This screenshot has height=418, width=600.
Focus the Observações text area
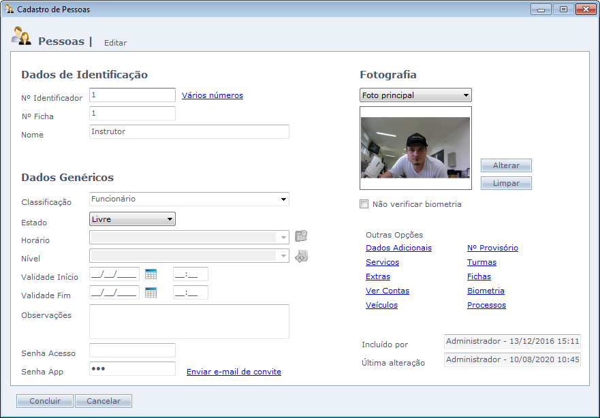click(189, 321)
